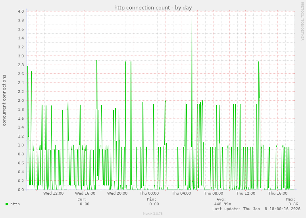Click the 'Cur:' column header
The image size is (306, 218).
point(82,199)
